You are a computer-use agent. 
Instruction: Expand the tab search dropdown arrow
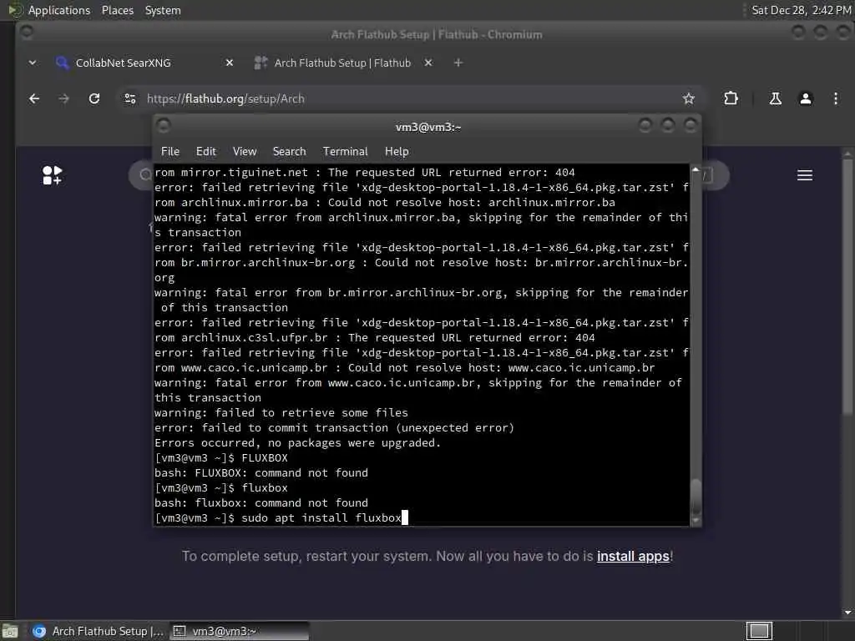33,63
